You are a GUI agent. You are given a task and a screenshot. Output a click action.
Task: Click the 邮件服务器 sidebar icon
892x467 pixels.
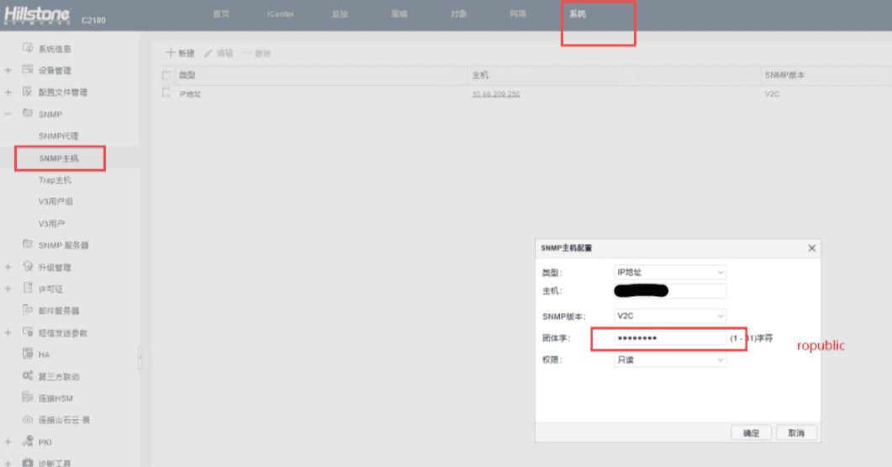click(x=27, y=310)
